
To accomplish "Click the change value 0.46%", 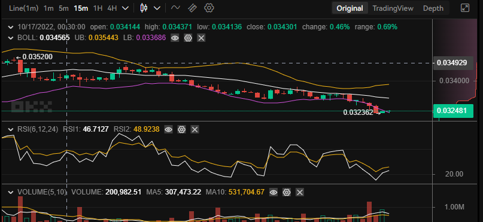I will coord(339,27).
